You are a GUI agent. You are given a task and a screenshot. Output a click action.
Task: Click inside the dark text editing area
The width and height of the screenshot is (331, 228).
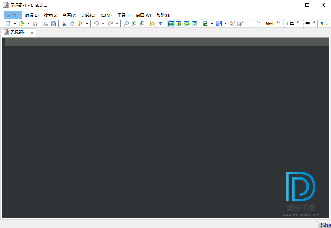[x=165, y=128]
